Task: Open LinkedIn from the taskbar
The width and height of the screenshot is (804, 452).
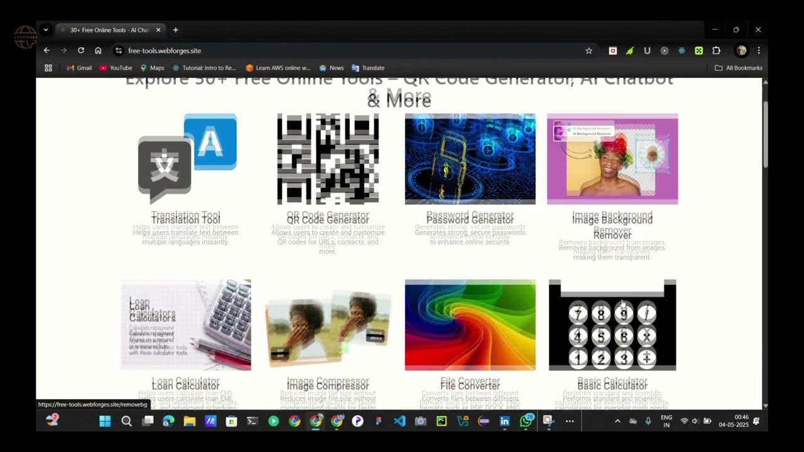Action: pyautogui.click(x=504, y=421)
